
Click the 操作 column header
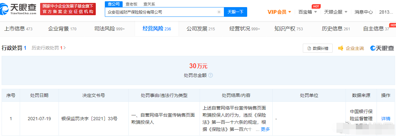click(386, 96)
